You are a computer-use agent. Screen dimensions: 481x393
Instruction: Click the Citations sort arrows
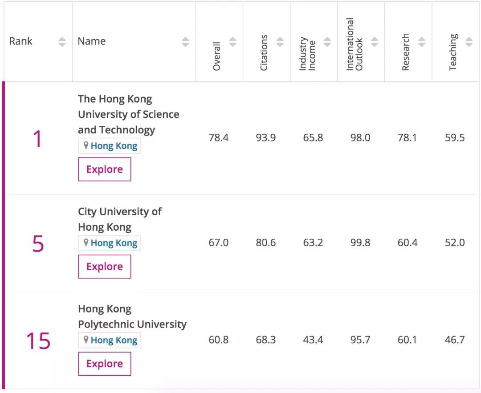click(x=280, y=42)
